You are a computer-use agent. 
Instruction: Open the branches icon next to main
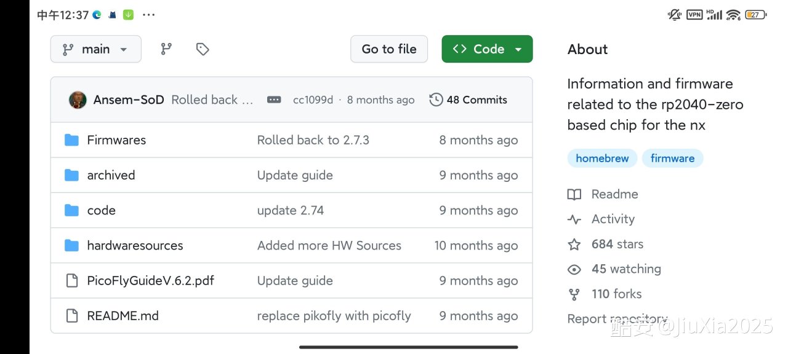[166, 49]
